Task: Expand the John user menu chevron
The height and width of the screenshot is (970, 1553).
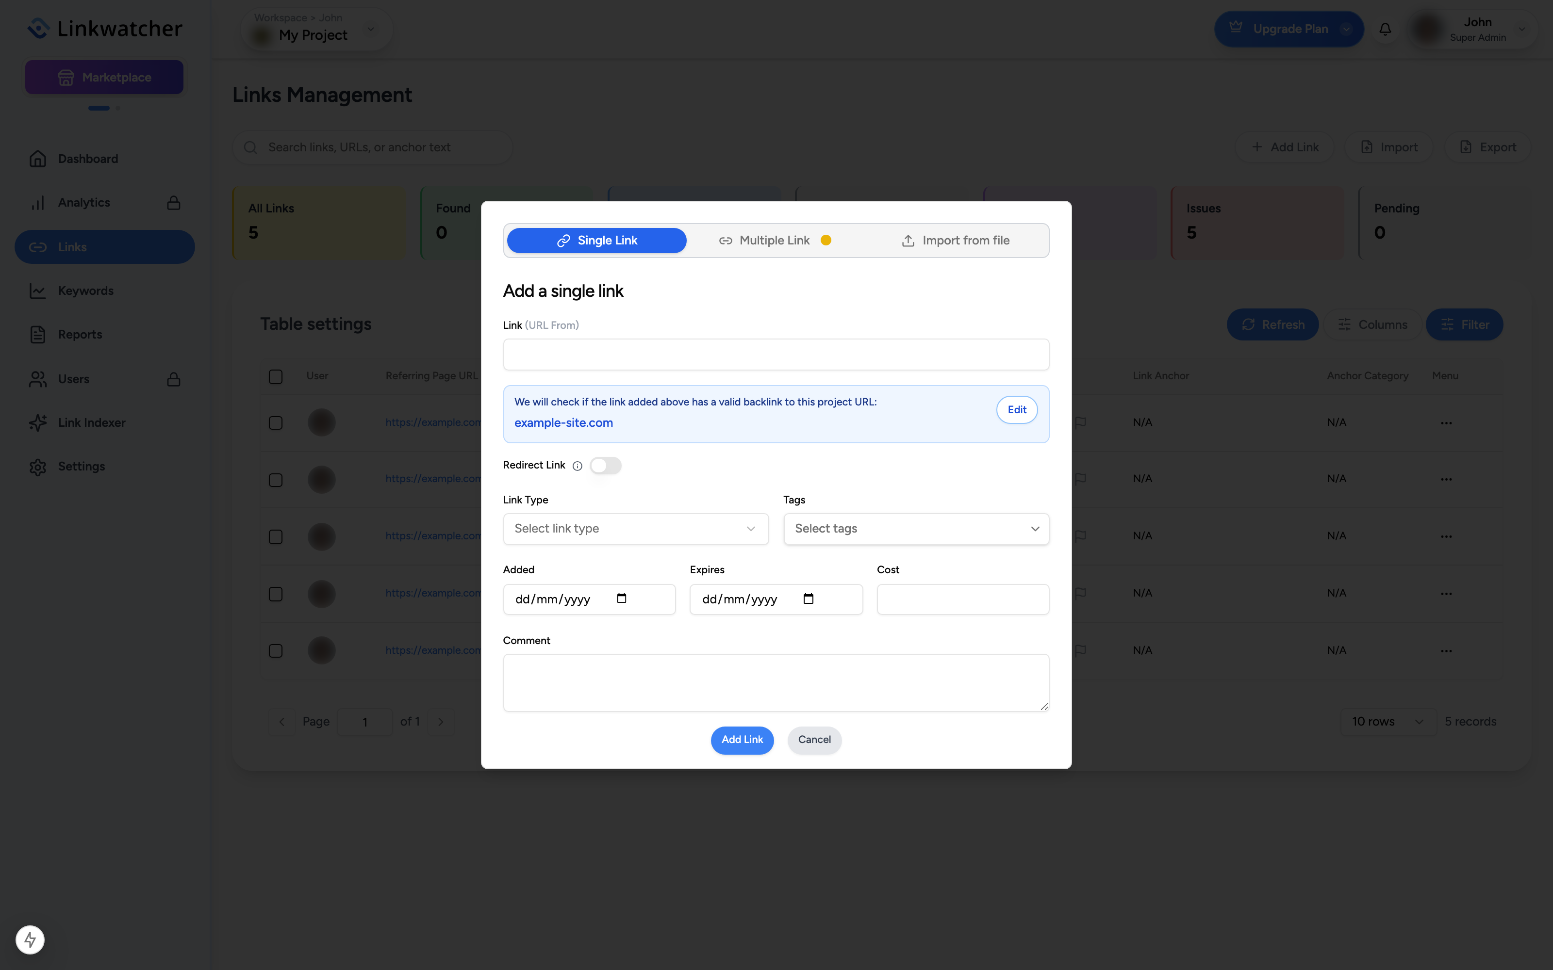Action: (1521, 29)
